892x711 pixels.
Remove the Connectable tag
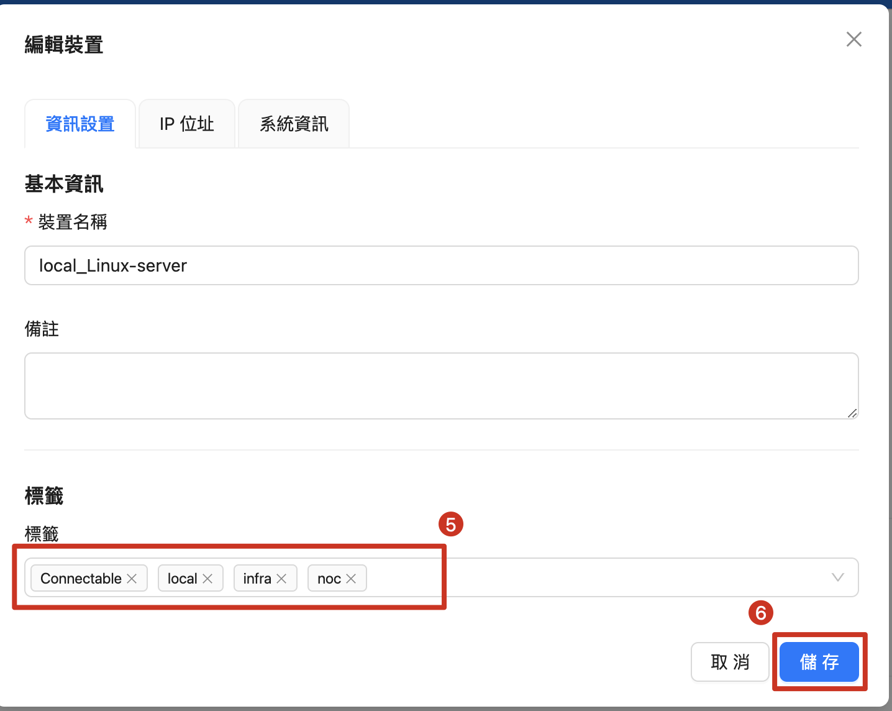pyautogui.click(x=132, y=579)
